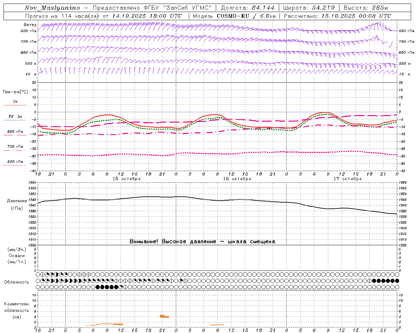
Task: Click the 'Широта: 54.219' latitude value
Action: click(x=309, y=8)
